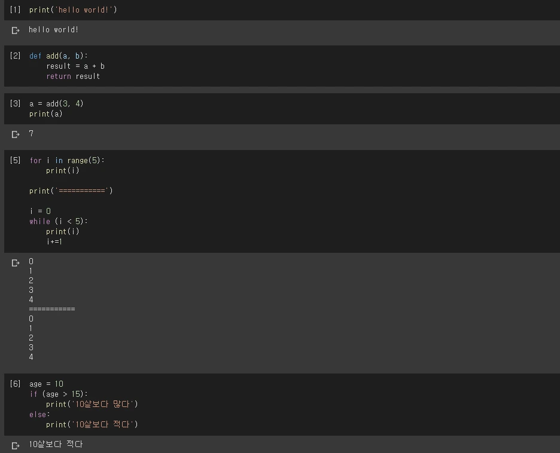560x453 pixels.
Task: Select cell [1] execution counter
Action: point(16,10)
